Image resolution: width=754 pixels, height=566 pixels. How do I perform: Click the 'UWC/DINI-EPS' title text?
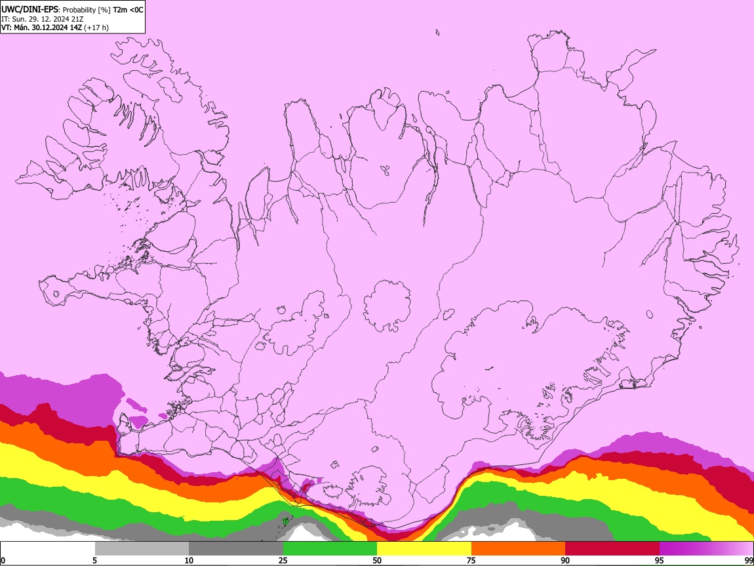pyautogui.click(x=30, y=10)
